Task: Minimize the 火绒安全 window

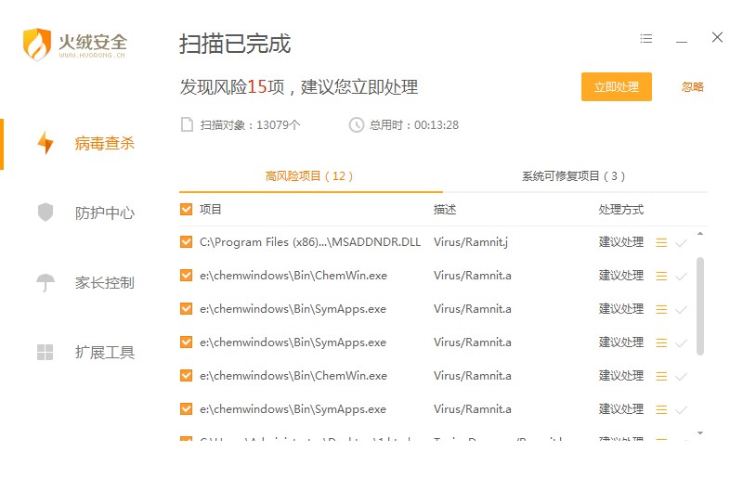Action: point(682,42)
